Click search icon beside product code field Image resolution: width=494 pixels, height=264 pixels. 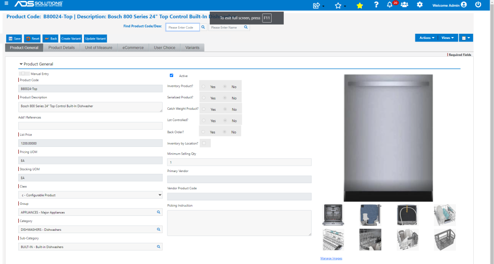pyautogui.click(x=203, y=27)
